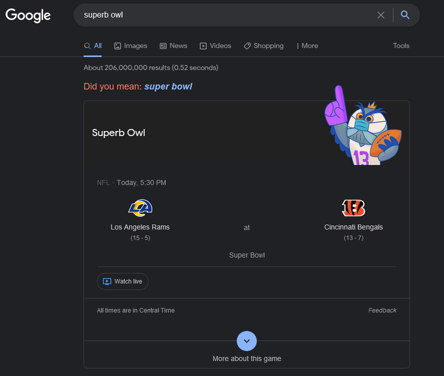This screenshot has height=376, width=444.
Task: Switch to the Images tab
Action: click(131, 46)
